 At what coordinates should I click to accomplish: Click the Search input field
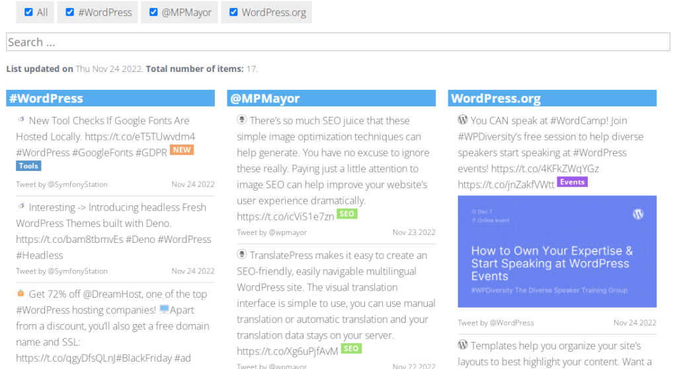pos(338,42)
